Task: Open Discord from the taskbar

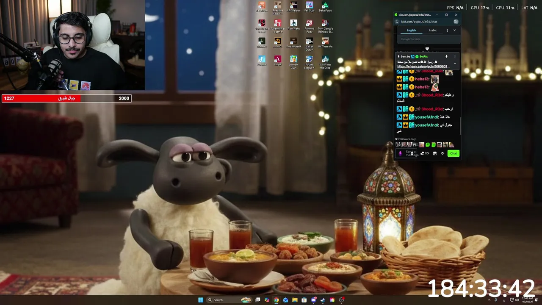Action: click(313, 300)
